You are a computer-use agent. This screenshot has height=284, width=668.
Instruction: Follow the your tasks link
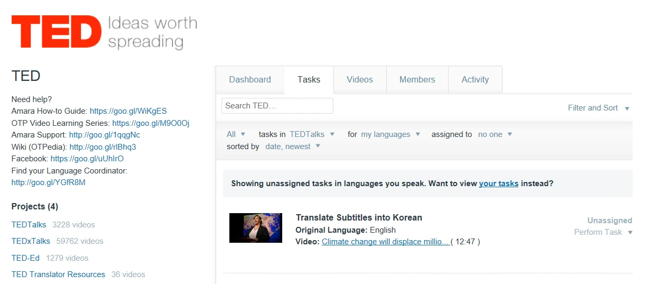(x=498, y=184)
